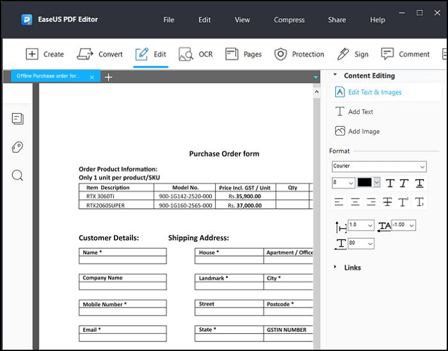Toggle bold text formatting
This screenshot has width=448, height=351.
point(390,183)
